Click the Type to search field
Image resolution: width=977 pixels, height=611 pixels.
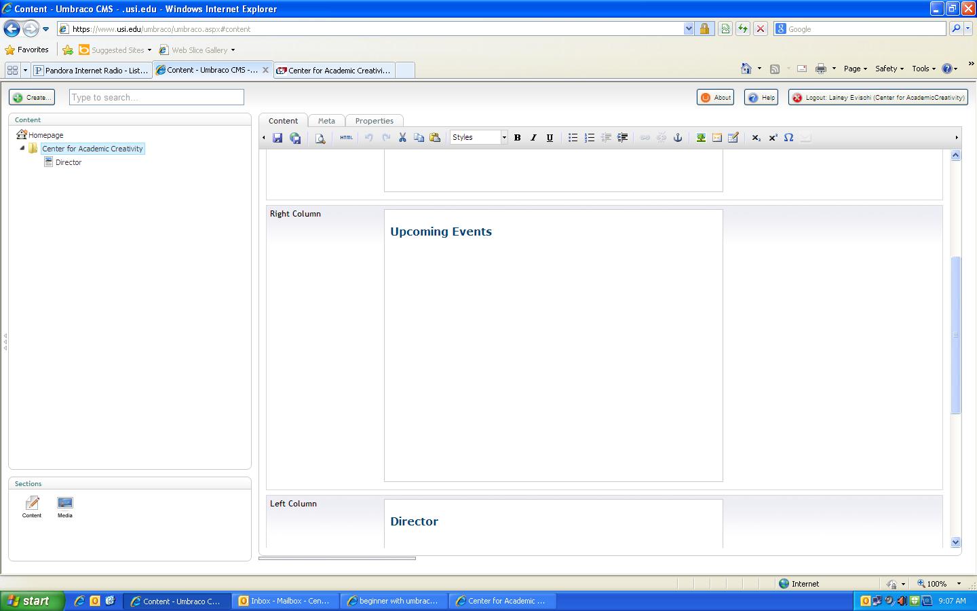[x=156, y=98]
